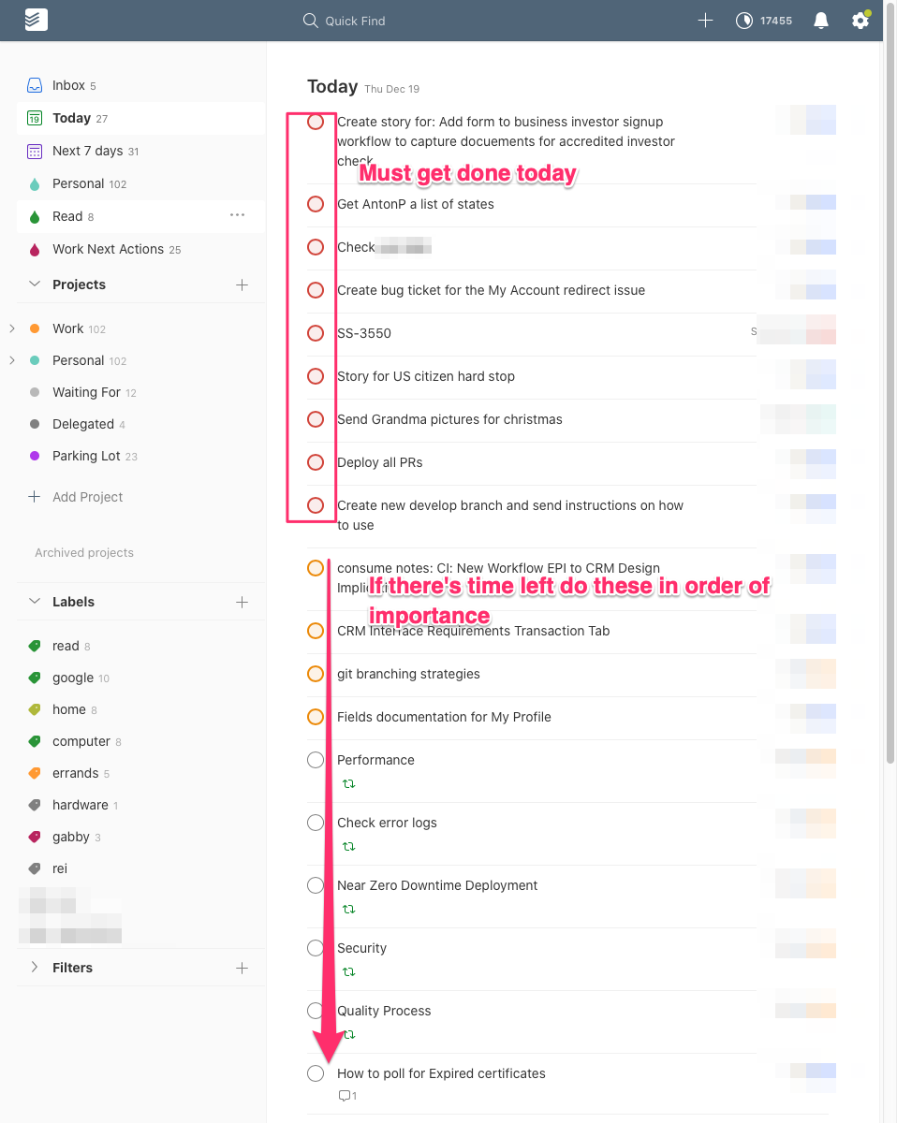Open Quick Add task plus icon
The width and height of the screenshot is (897, 1123).
[706, 21]
